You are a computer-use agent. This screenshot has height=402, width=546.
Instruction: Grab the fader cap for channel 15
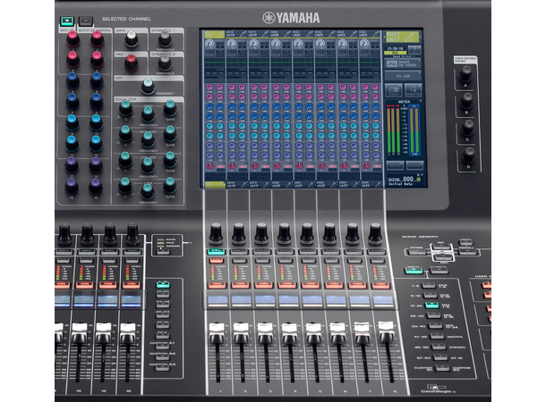pyautogui.click(x=104, y=333)
